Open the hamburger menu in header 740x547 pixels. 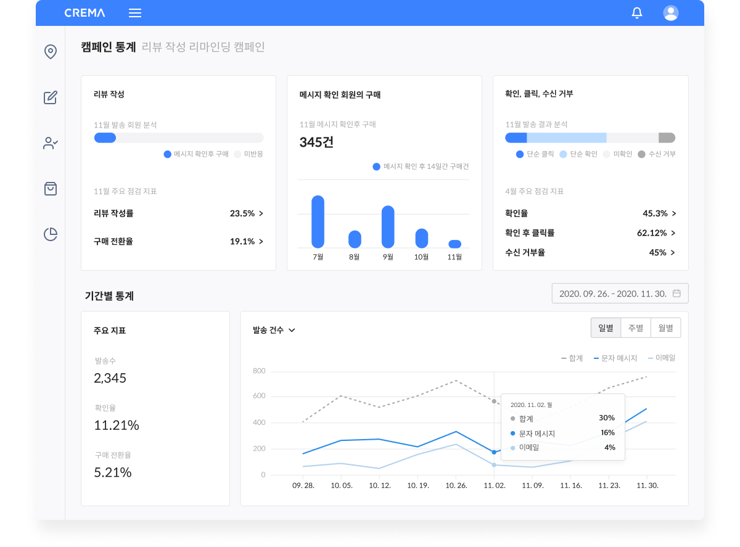pyautogui.click(x=135, y=13)
